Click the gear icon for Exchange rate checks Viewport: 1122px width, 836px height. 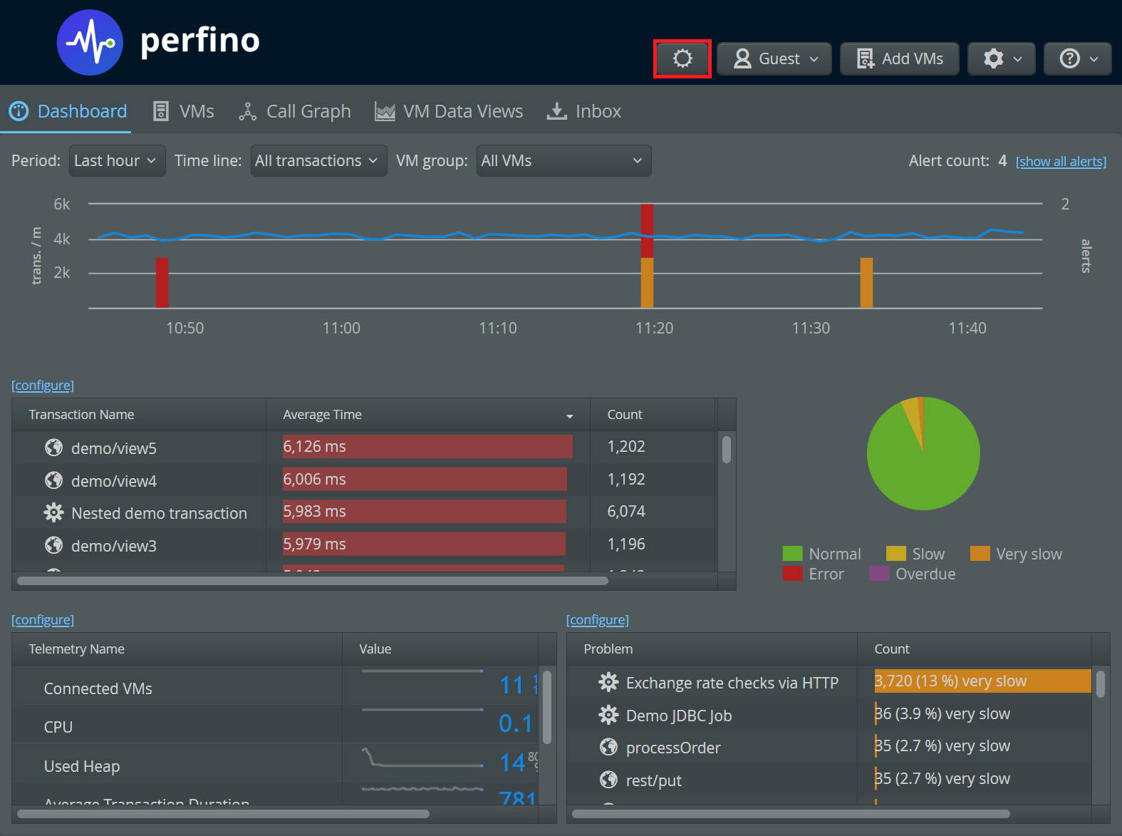[x=608, y=682]
